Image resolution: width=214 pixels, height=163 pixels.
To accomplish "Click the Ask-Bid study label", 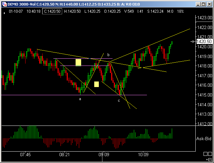I will point(204,139).
